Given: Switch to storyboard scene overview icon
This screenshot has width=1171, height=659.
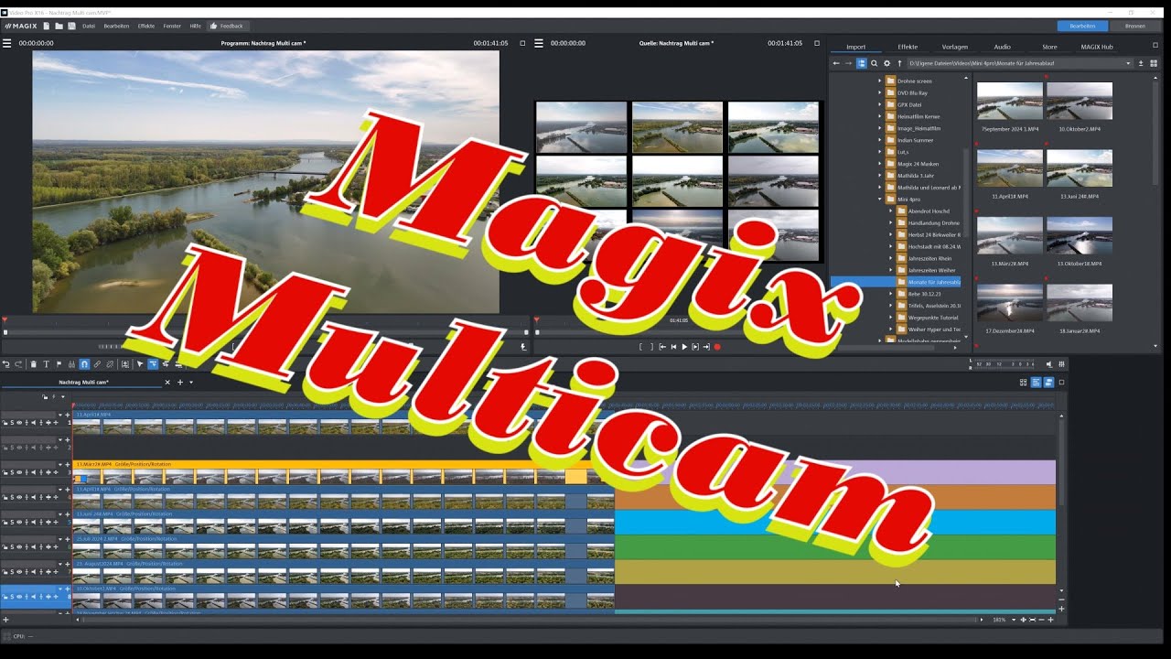Looking at the screenshot, I should click(1023, 382).
